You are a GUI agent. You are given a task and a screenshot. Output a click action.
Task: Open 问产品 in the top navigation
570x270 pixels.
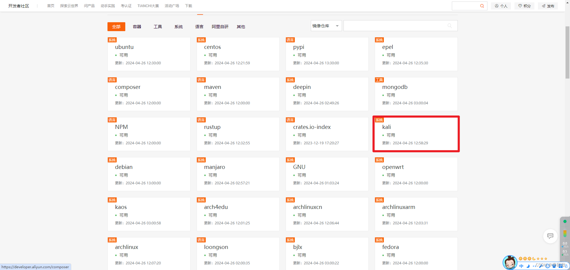(x=89, y=6)
